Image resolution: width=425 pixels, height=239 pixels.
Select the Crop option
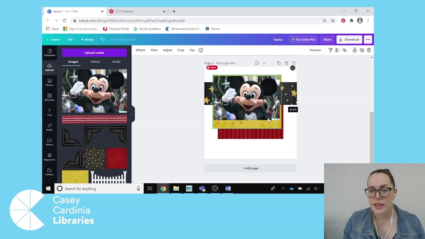pyautogui.click(x=181, y=50)
